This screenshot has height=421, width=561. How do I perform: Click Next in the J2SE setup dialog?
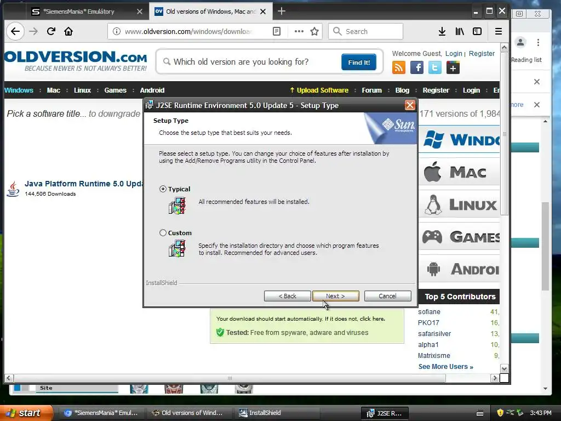335,296
